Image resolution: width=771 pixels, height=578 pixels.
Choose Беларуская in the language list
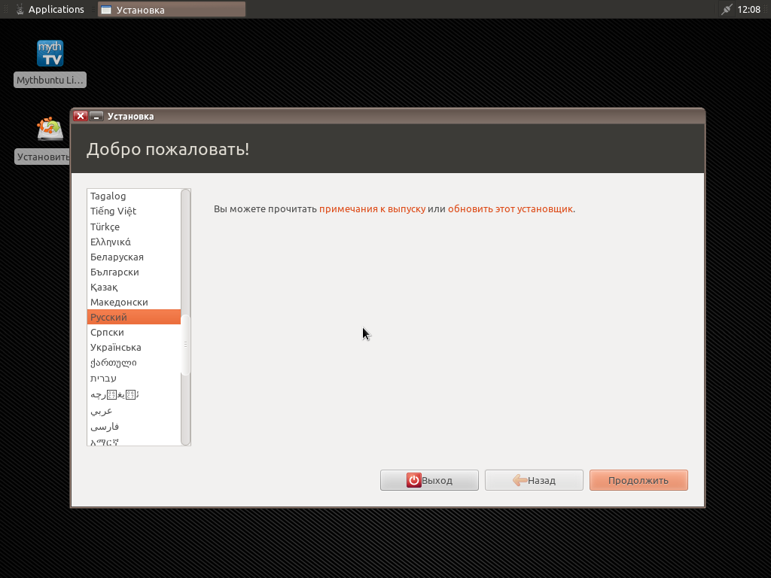coord(117,257)
